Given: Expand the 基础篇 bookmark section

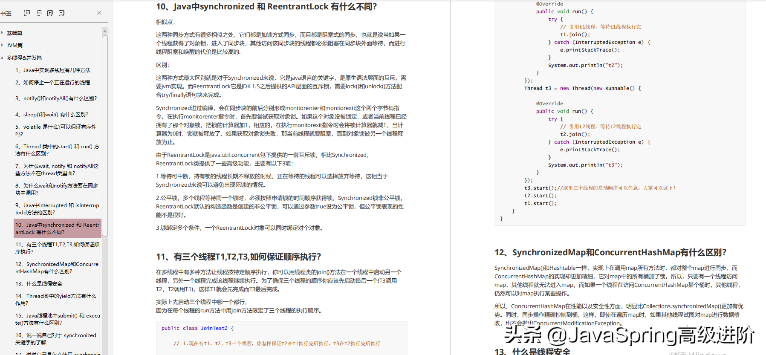Looking at the screenshot, I should (2, 33).
